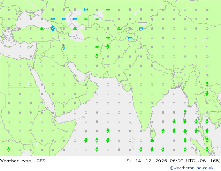
Task: Click the shower symbol over northern Afghanistan
Action: tap(108, 47)
